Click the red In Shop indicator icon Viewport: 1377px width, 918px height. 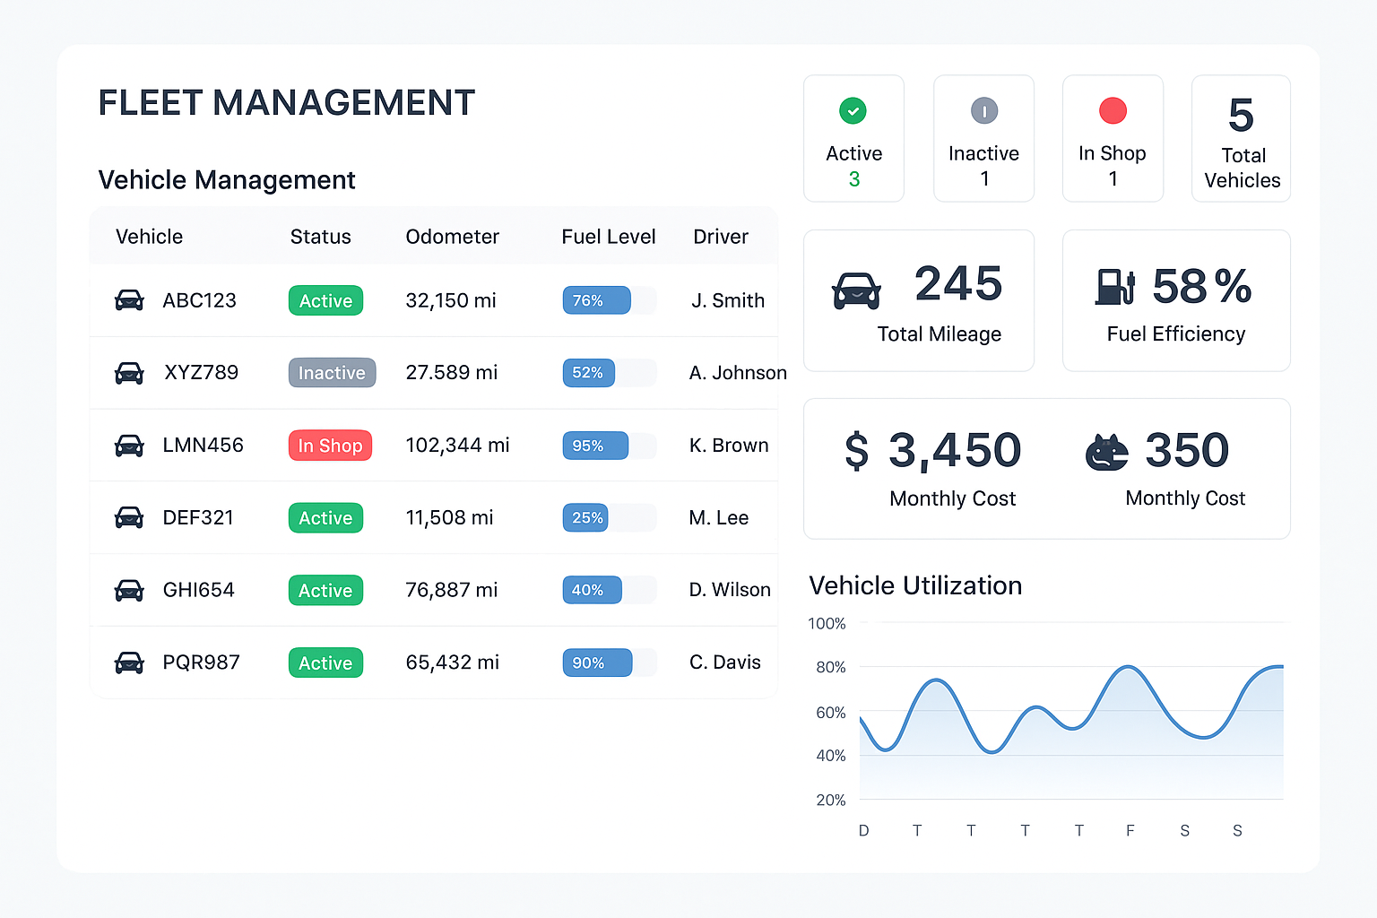(x=1112, y=111)
